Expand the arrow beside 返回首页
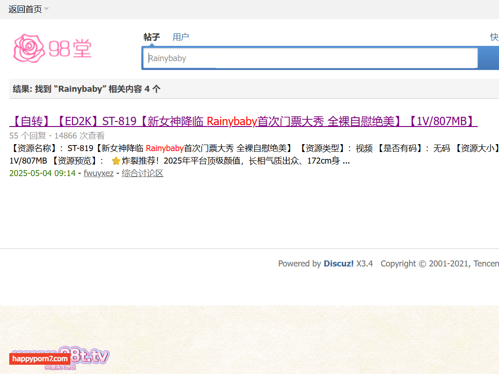Viewport: 499px width, 374px height. pos(46,9)
